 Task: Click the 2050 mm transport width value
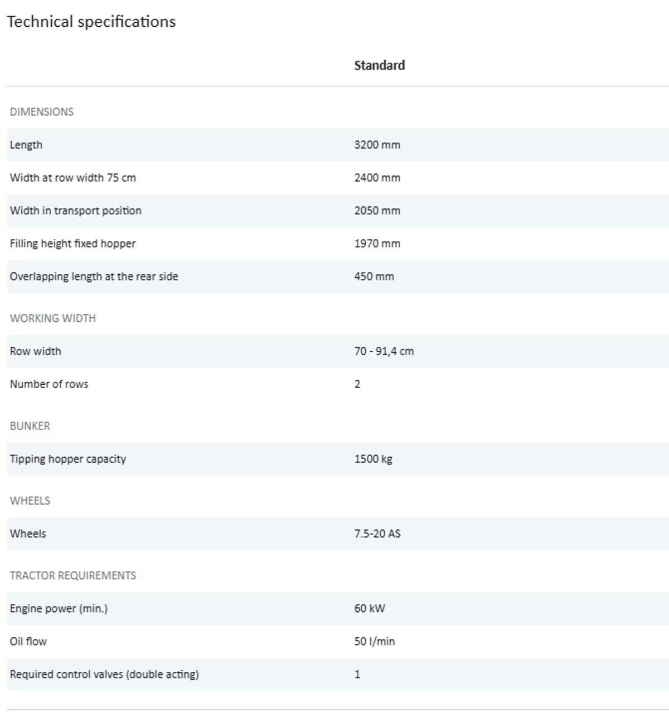click(377, 211)
